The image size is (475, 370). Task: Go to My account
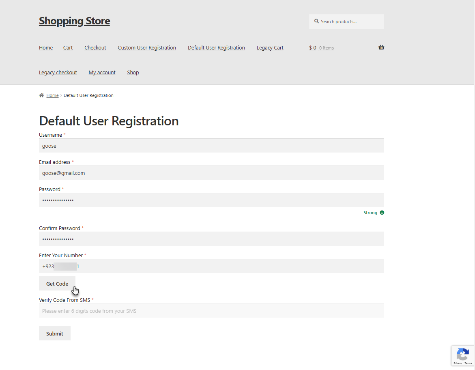pyautogui.click(x=102, y=72)
